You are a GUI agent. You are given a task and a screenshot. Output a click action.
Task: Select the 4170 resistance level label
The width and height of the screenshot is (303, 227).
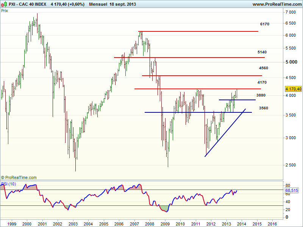coord(262,82)
